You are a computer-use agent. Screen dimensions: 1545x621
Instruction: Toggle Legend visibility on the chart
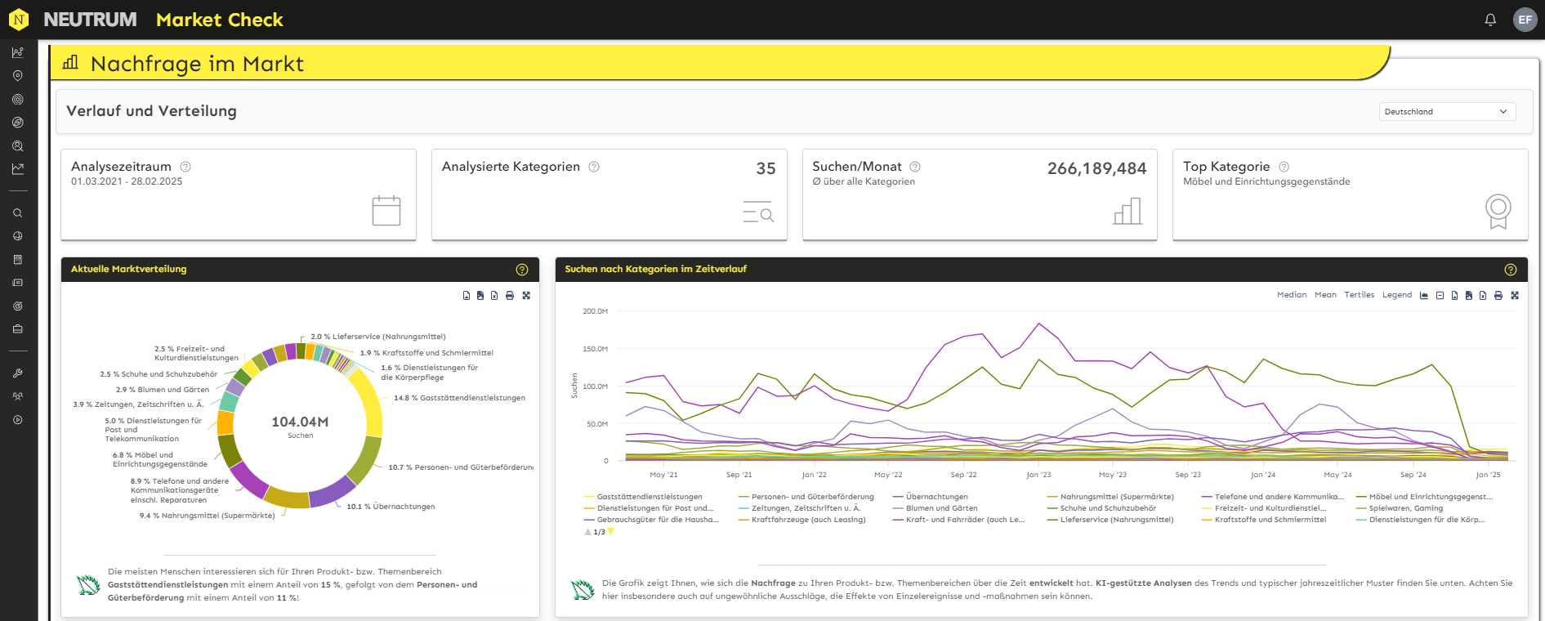point(1396,295)
